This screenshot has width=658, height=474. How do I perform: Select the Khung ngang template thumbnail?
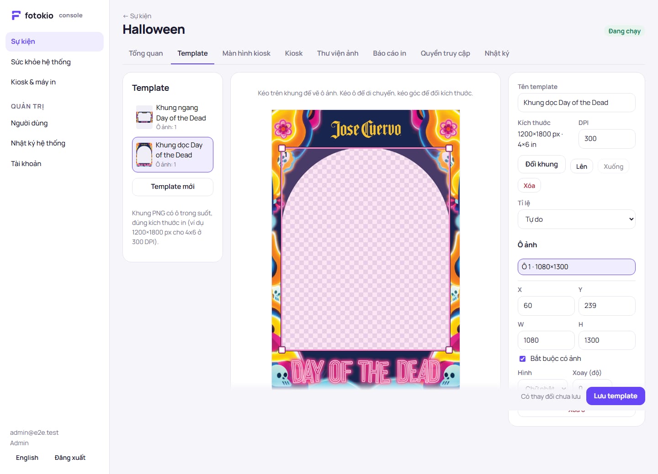click(144, 117)
